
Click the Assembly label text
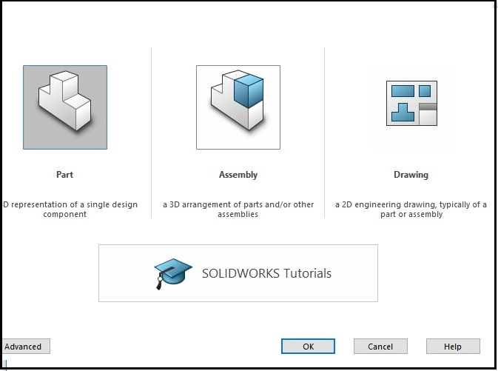click(x=238, y=175)
